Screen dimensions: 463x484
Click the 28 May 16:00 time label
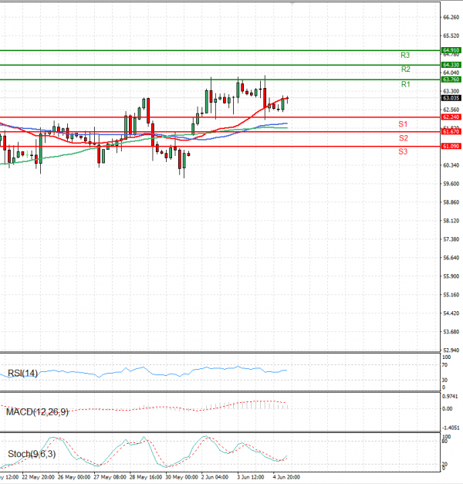(x=145, y=477)
